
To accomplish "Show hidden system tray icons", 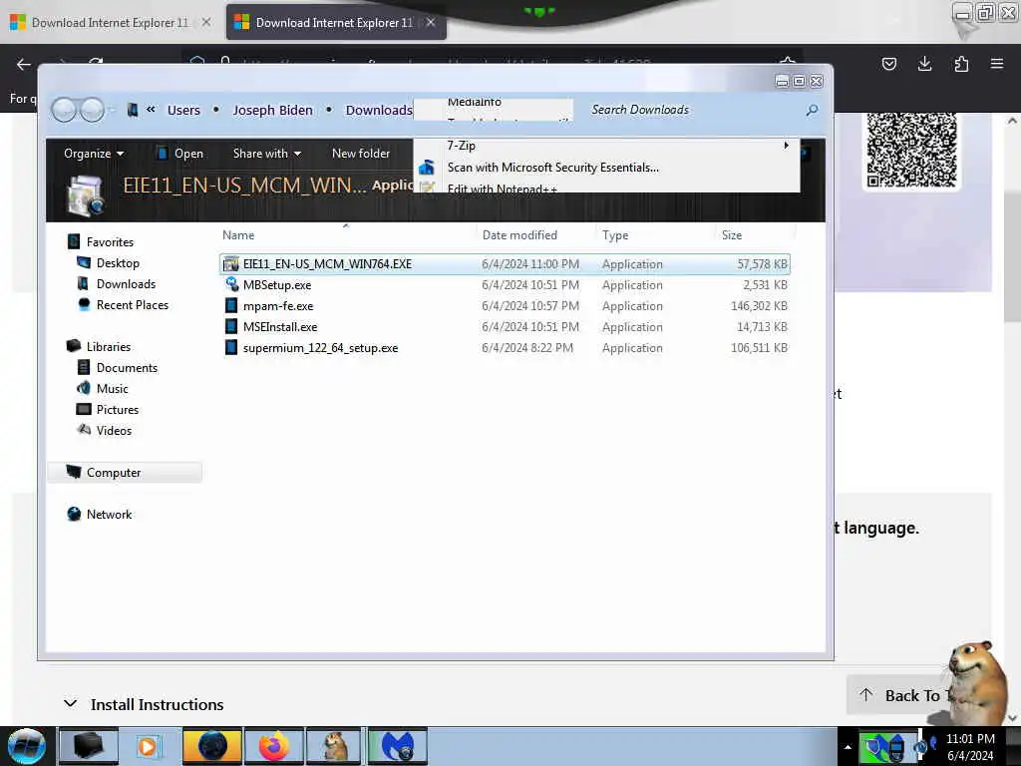I will pos(848,747).
